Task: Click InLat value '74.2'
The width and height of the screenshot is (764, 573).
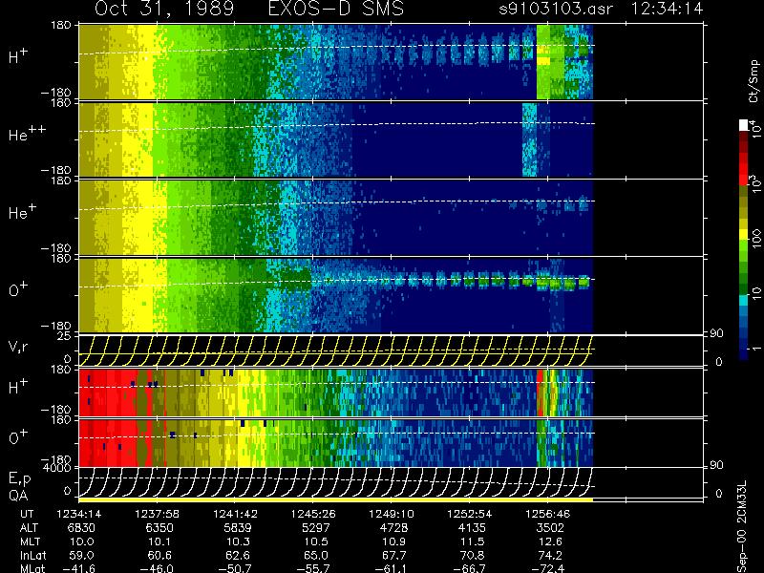Action: click(x=551, y=555)
